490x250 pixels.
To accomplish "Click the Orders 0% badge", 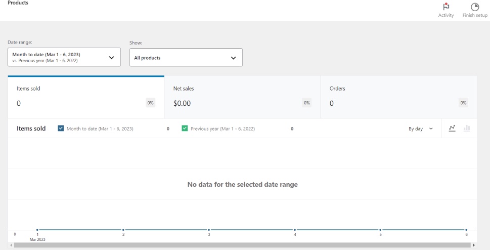I will (463, 103).
